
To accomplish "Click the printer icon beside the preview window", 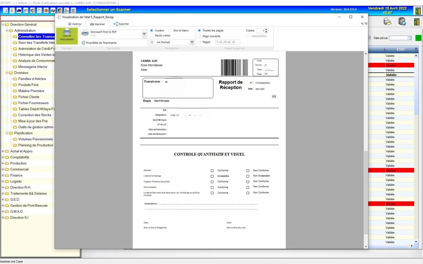I will [387, 22].
